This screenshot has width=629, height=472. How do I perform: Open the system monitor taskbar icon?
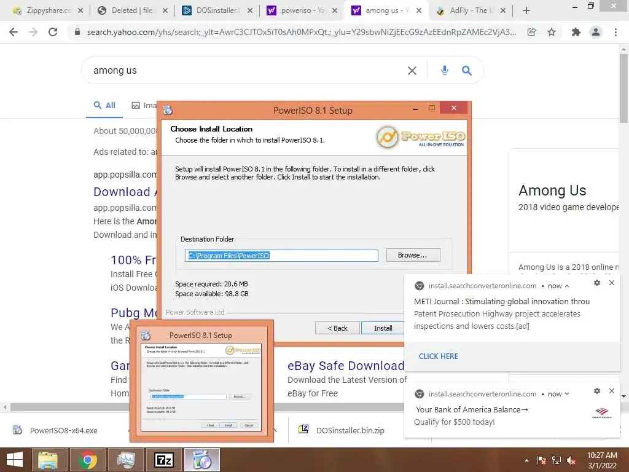coord(125,460)
